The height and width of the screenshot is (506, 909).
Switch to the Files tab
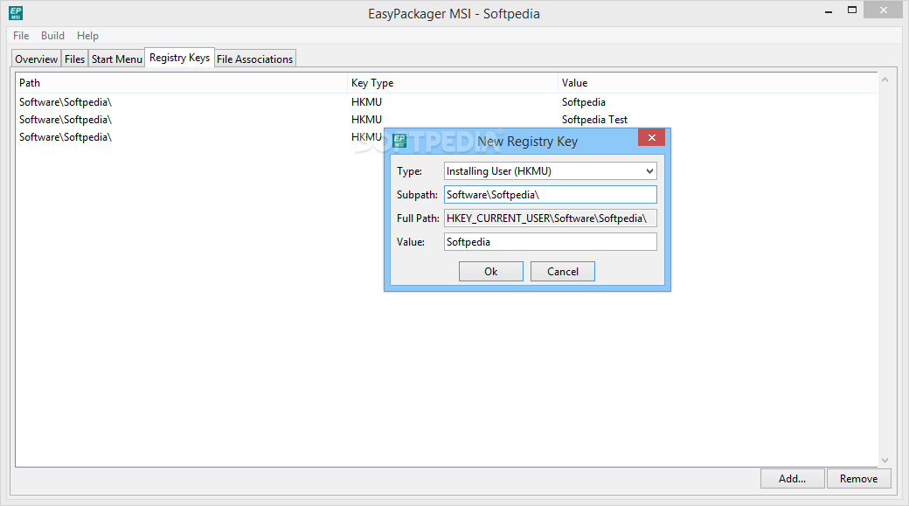click(x=75, y=59)
